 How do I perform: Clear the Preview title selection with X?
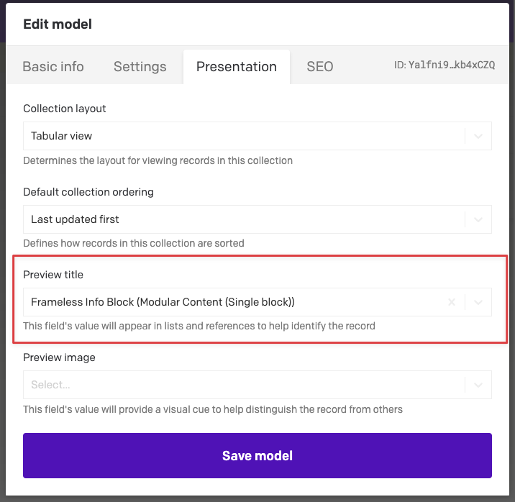(x=452, y=303)
